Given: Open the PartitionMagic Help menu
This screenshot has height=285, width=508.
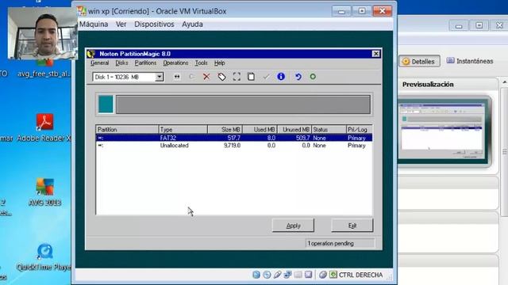Looking at the screenshot, I should [x=219, y=63].
